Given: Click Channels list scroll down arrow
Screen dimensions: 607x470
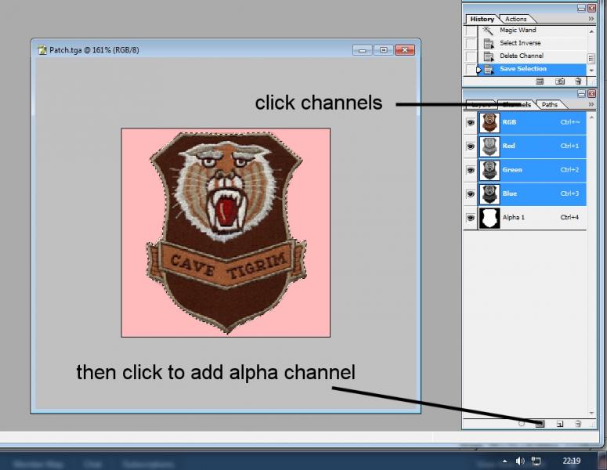Looking at the screenshot, I should pos(591,413).
